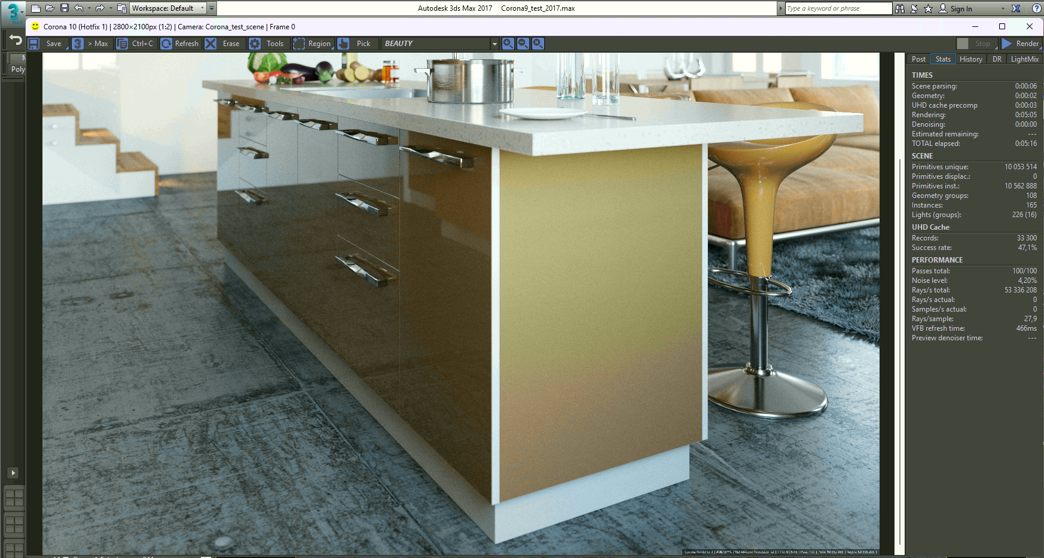Switch to the History tab
Screen dimensions: 1044x558
pyautogui.click(x=971, y=59)
